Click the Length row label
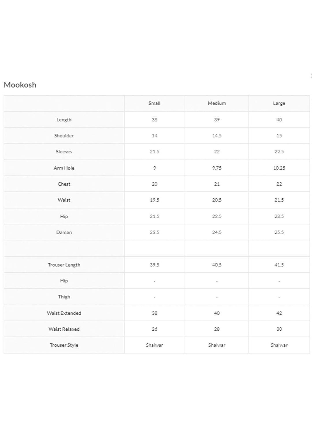312x434 pixels. coord(64,120)
